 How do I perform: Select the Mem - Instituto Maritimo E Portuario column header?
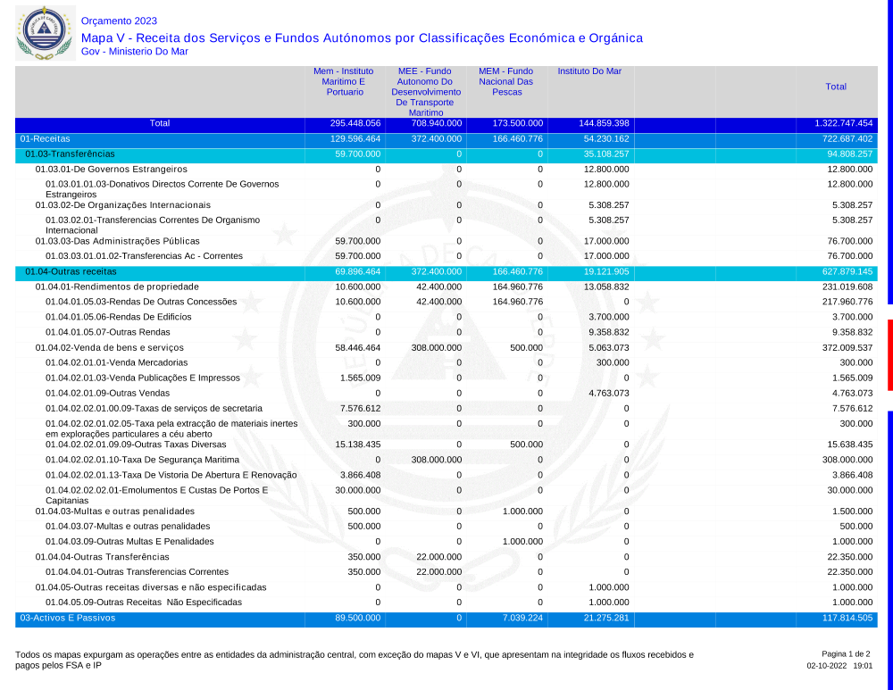pyautogui.click(x=344, y=81)
